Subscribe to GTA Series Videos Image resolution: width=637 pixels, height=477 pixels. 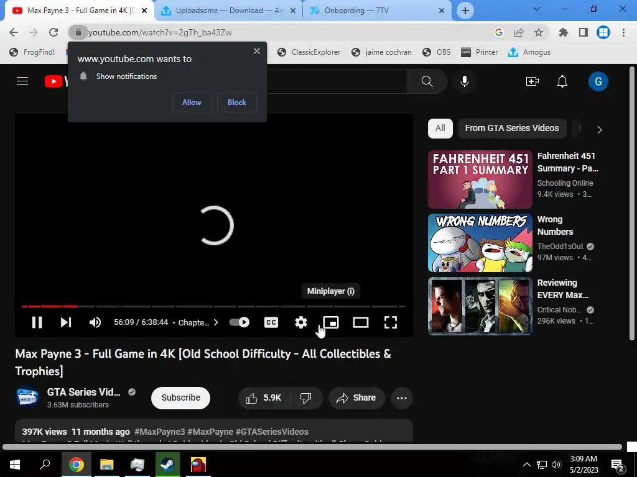point(181,398)
